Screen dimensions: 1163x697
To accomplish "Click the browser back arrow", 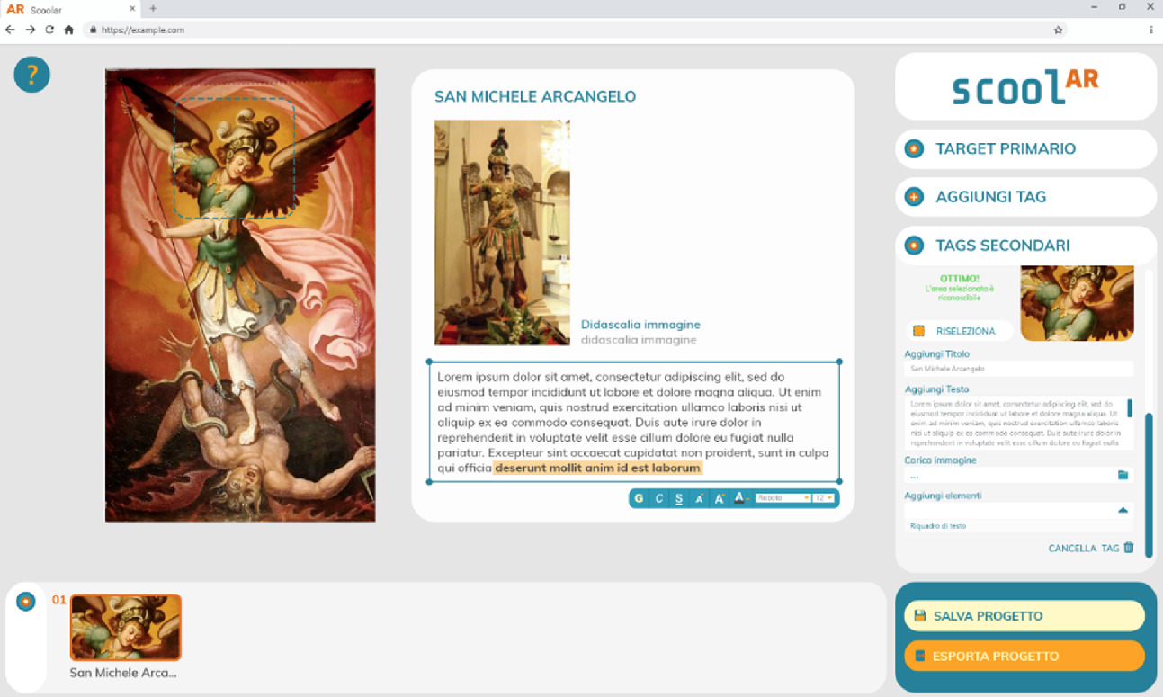I will coord(10,30).
